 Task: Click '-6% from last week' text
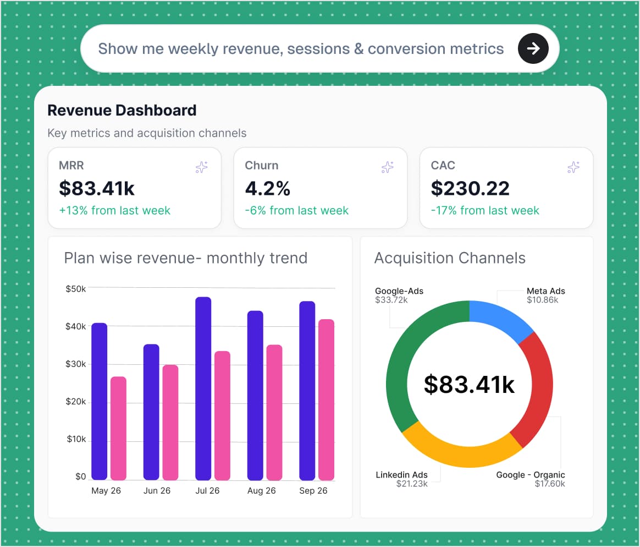coord(297,210)
